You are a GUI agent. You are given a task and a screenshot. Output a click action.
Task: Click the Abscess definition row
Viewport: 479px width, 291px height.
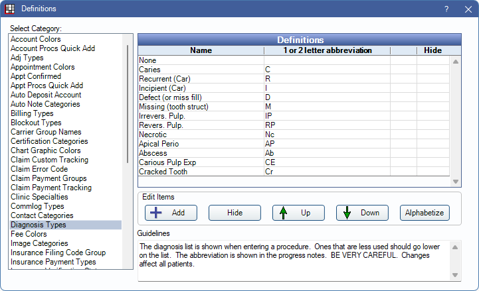point(152,152)
